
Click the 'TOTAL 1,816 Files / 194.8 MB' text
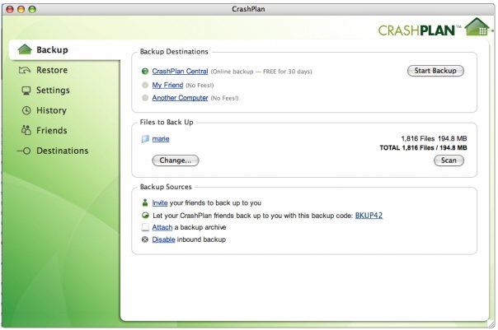[x=423, y=148]
